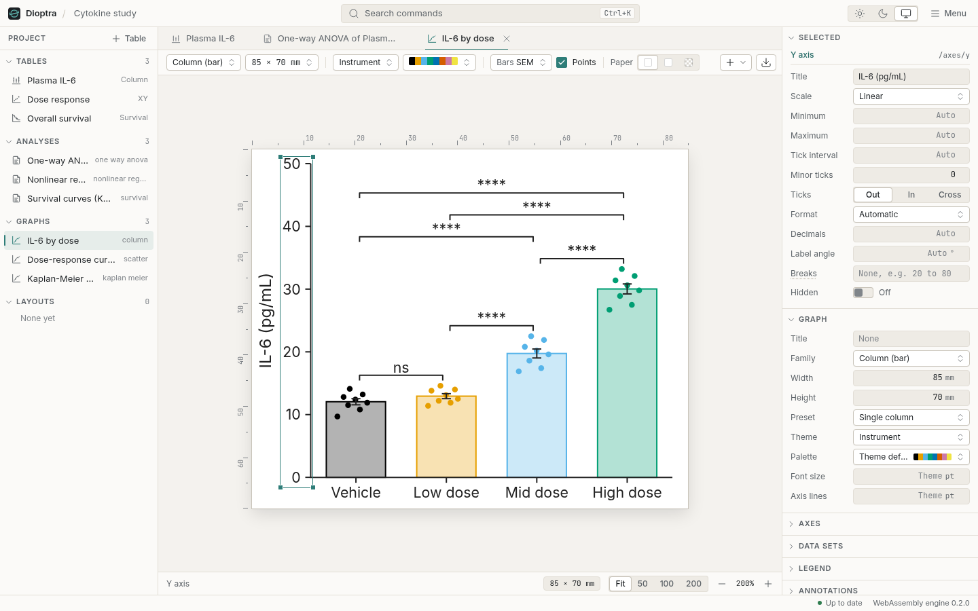Screen dimensions: 978x611
Task: Toggle the Points checkbox
Action: tap(562, 62)
